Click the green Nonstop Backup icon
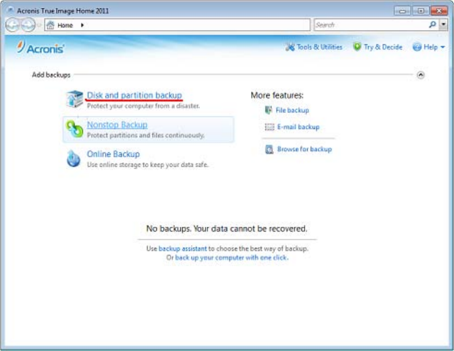This screenshot has height=351, width=454. tap(74, 128)
